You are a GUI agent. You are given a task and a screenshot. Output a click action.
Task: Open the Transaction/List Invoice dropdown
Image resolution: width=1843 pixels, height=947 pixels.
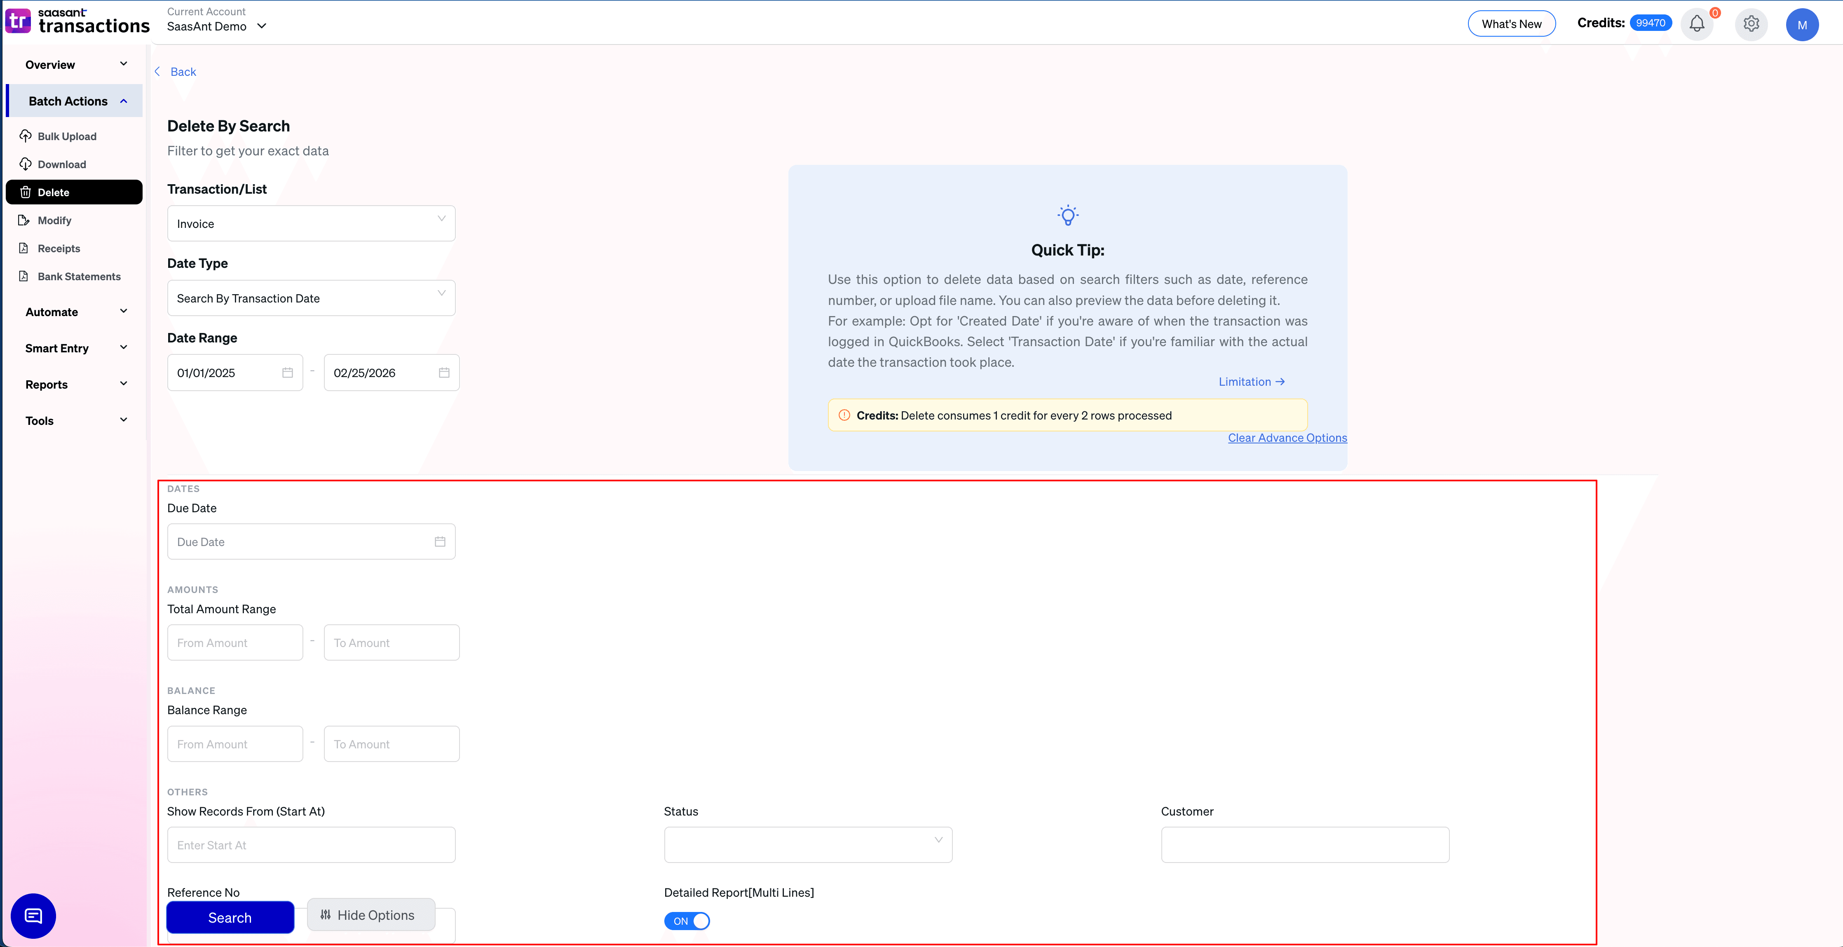tap(310, 223)
